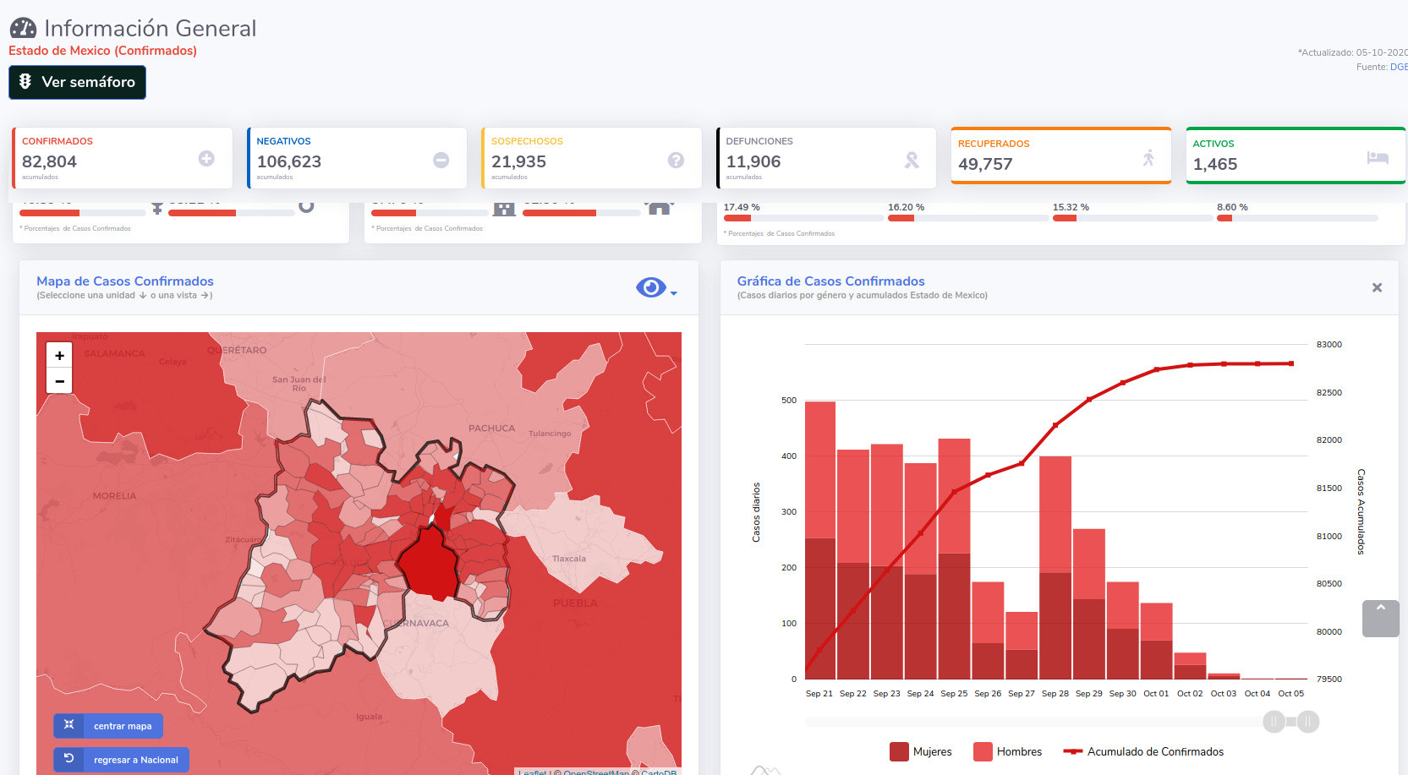The image size is (1408, 775).
Task: Click the Recuperados 49,757 value
Action: pos(985,164)
